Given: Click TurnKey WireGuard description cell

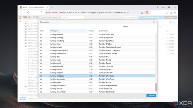Looking at the screenshot, I should click(x=126, y=76).
